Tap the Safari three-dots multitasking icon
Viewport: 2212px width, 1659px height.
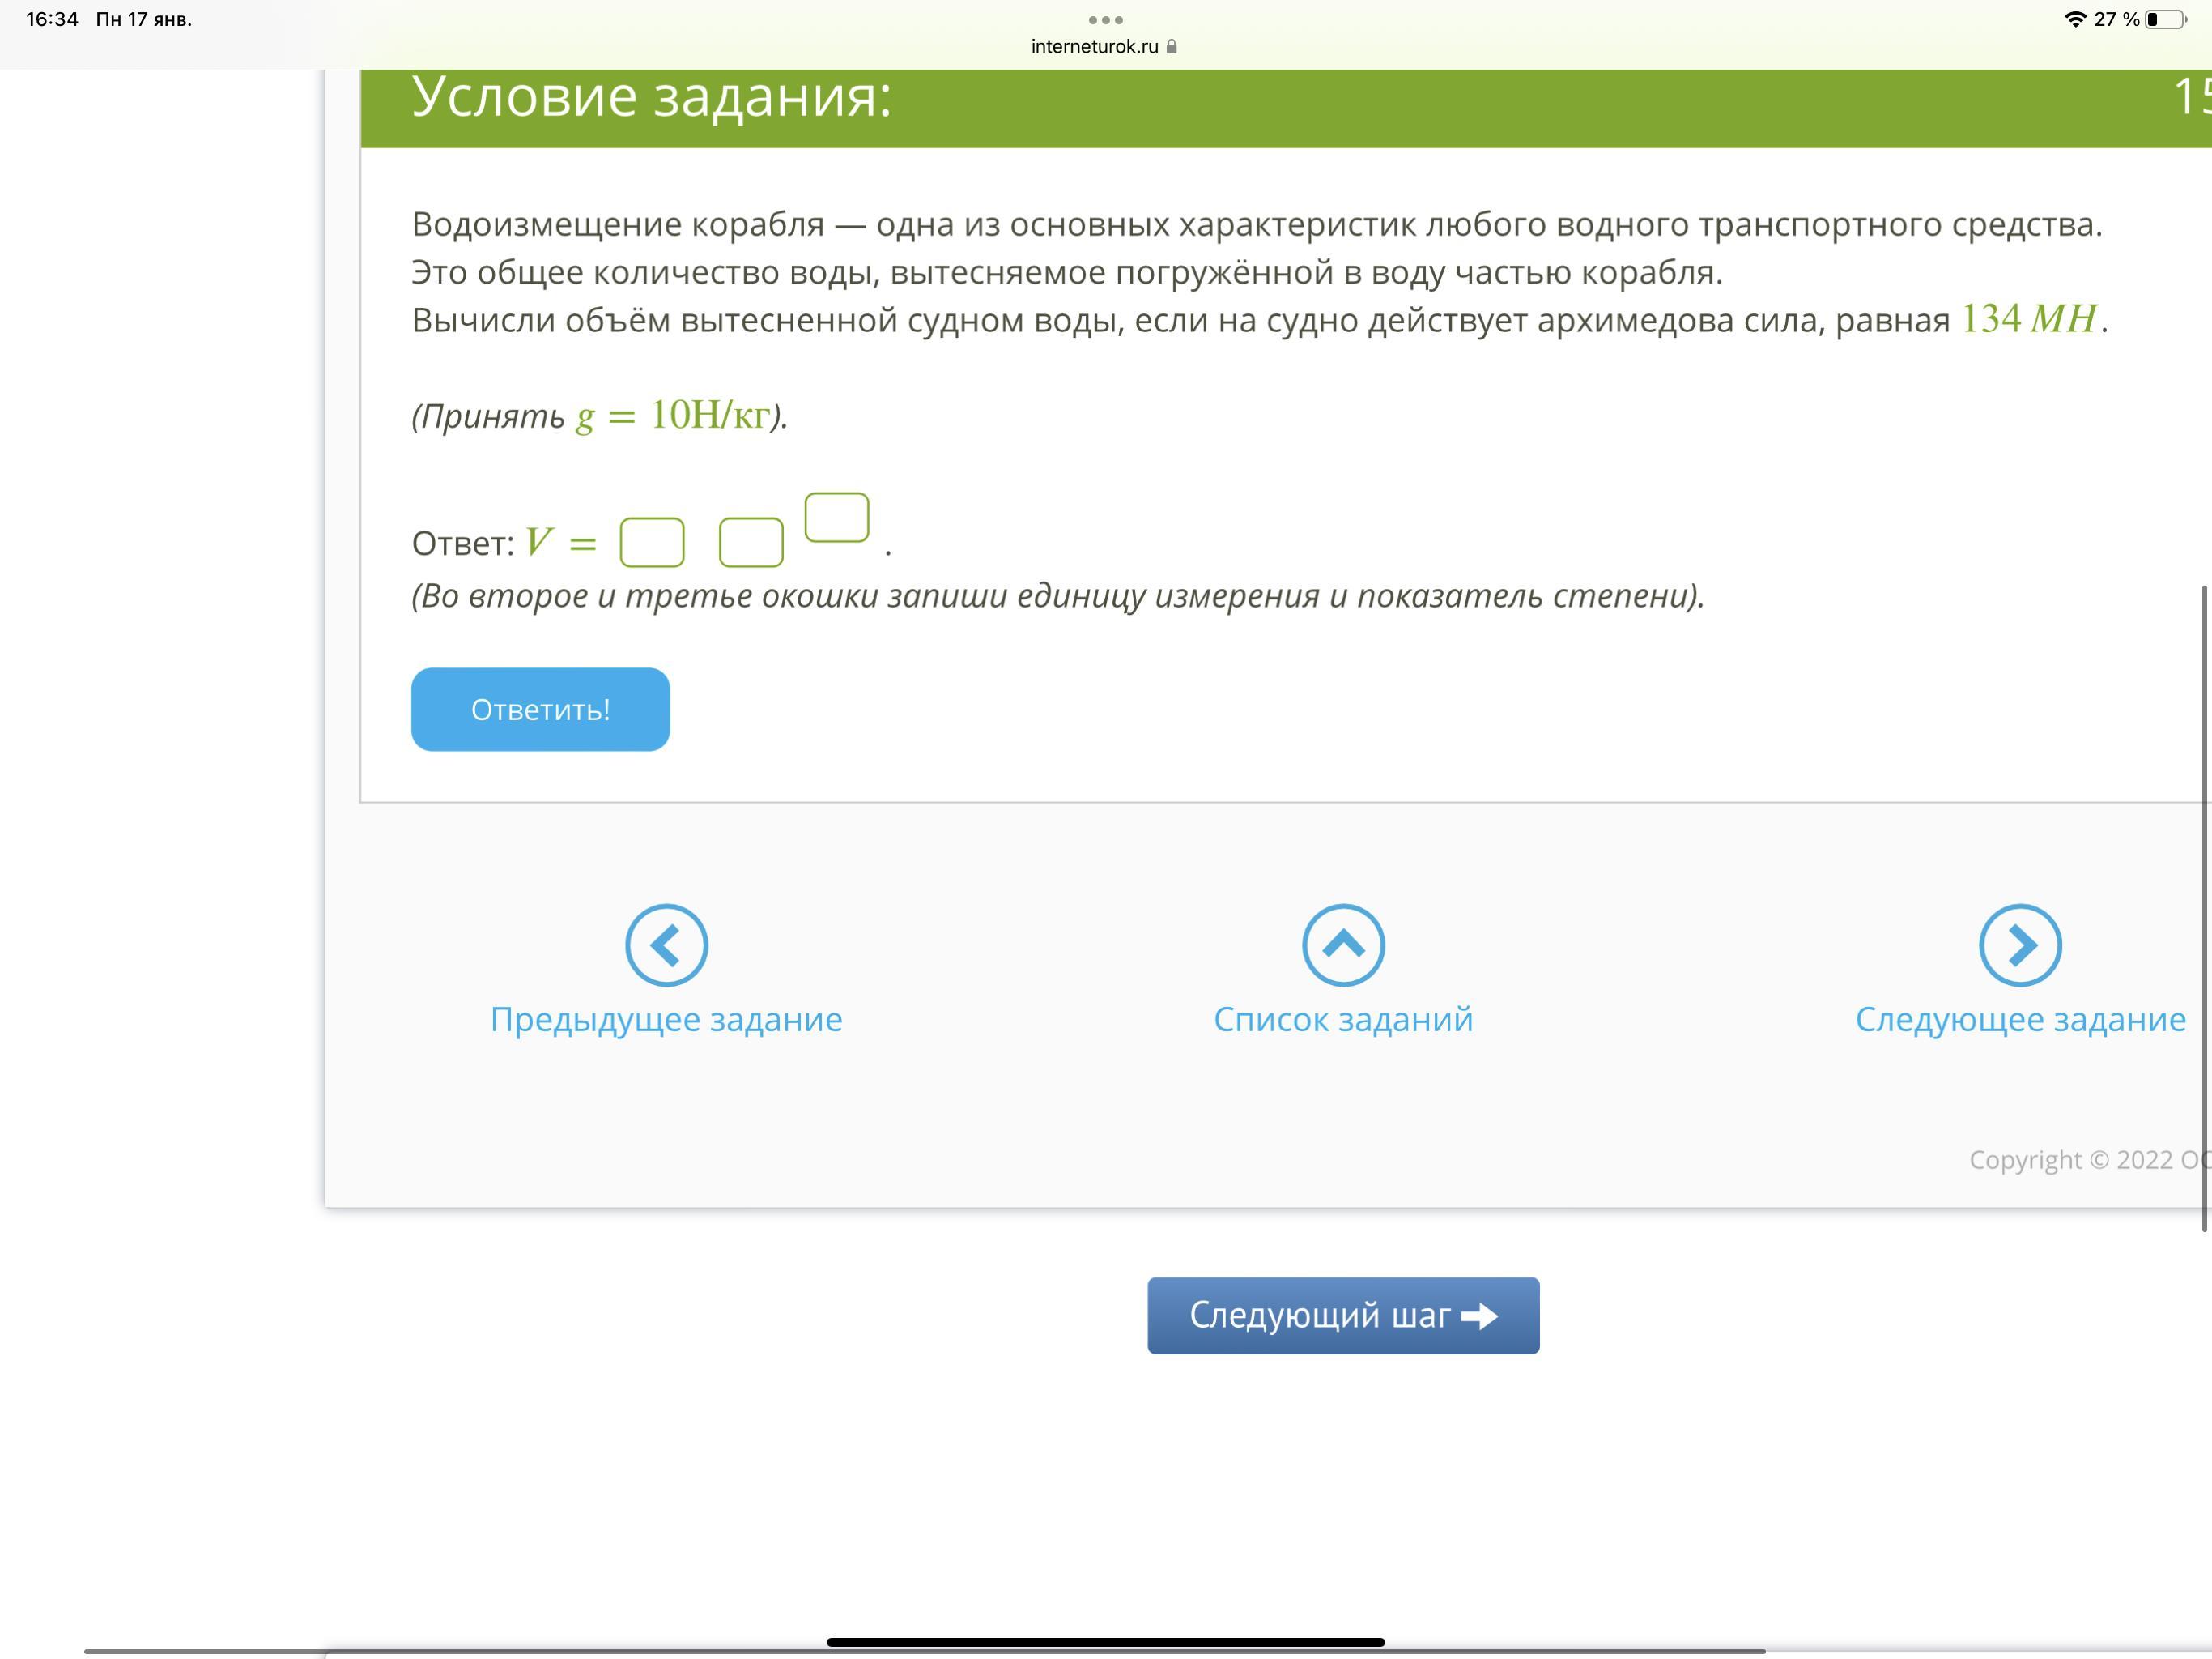coord(1105,20)
